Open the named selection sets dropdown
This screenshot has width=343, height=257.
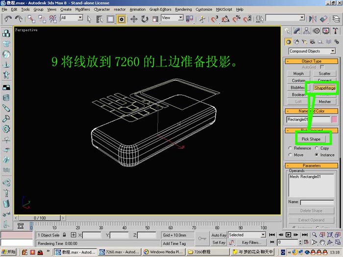coord(285,18)
